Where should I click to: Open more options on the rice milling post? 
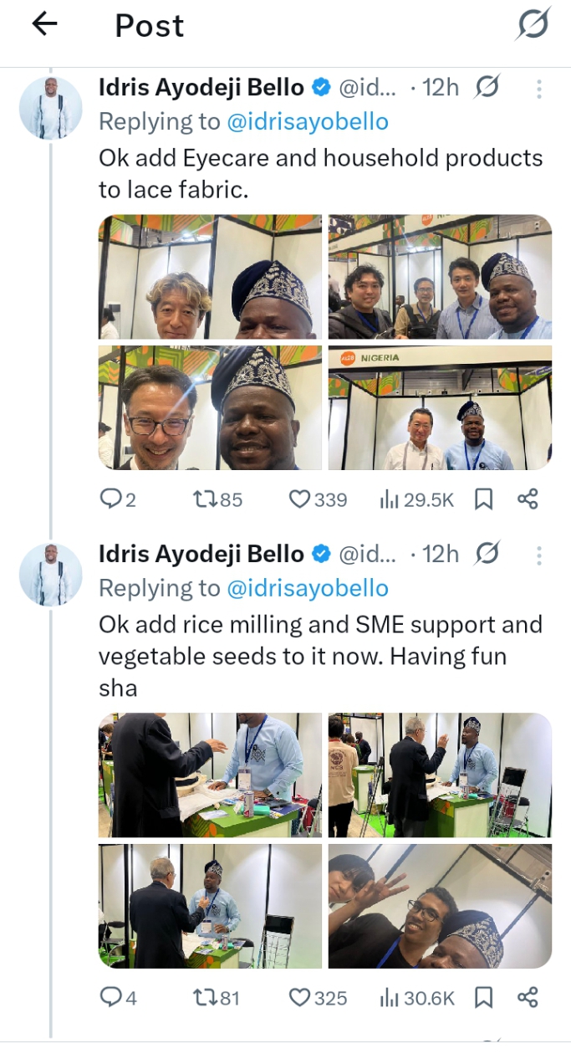(539, 555)
